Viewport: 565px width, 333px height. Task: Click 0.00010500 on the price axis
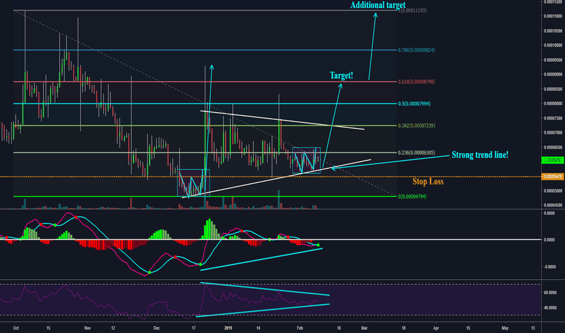point(553,31)
